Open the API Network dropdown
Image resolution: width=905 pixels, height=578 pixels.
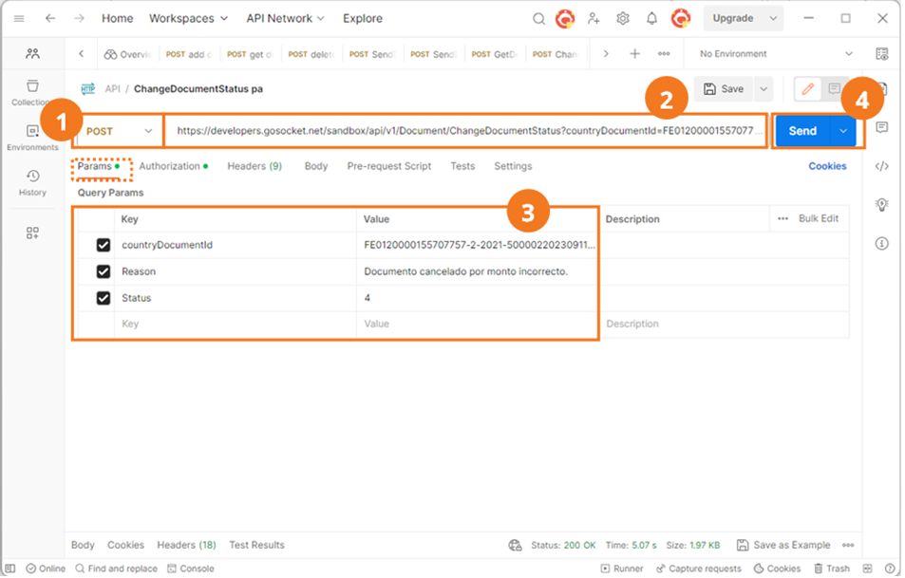(x=285, y=18)
